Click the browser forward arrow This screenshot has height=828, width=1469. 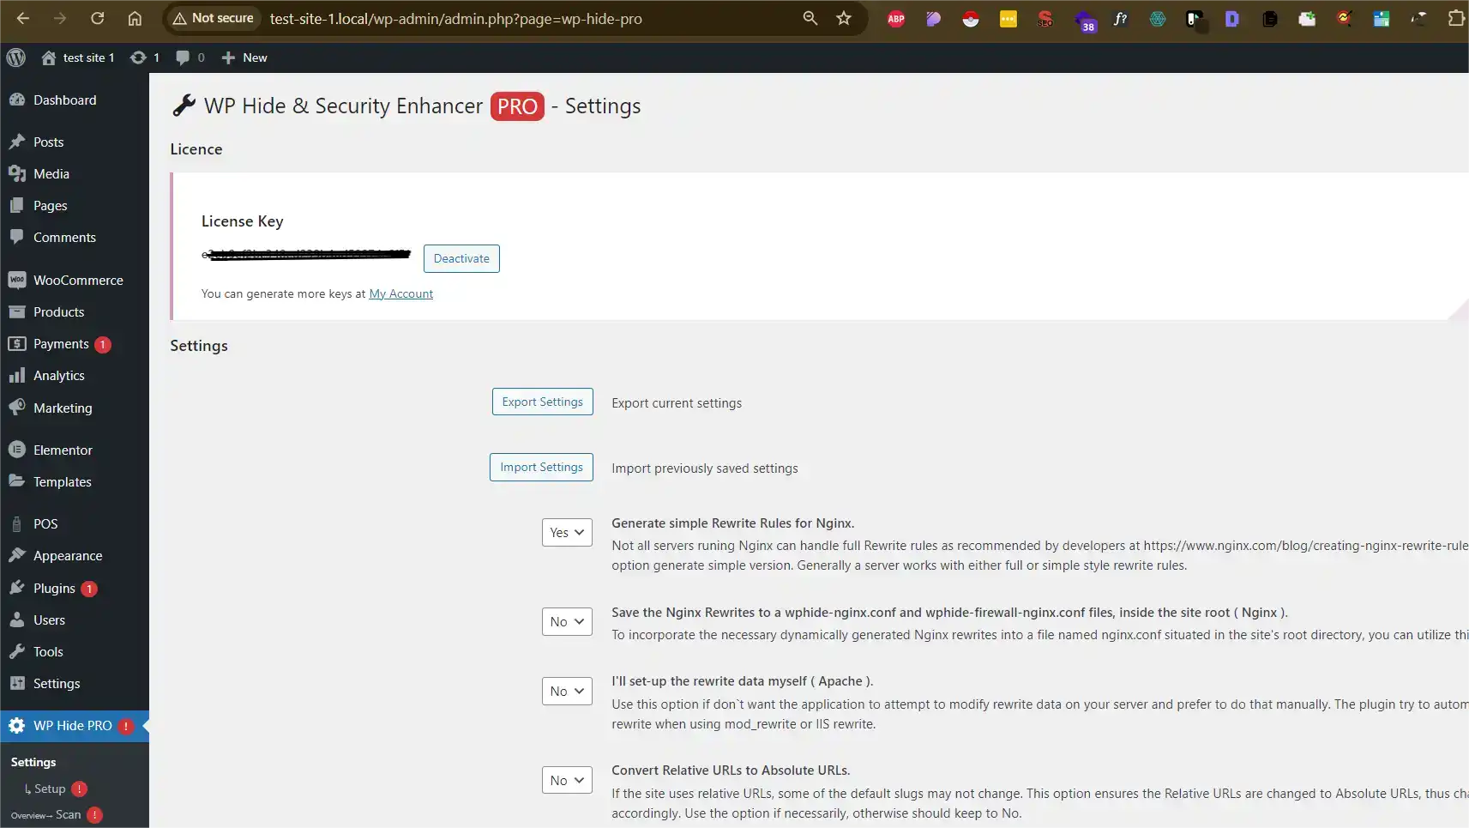click(x=59, y=18)
